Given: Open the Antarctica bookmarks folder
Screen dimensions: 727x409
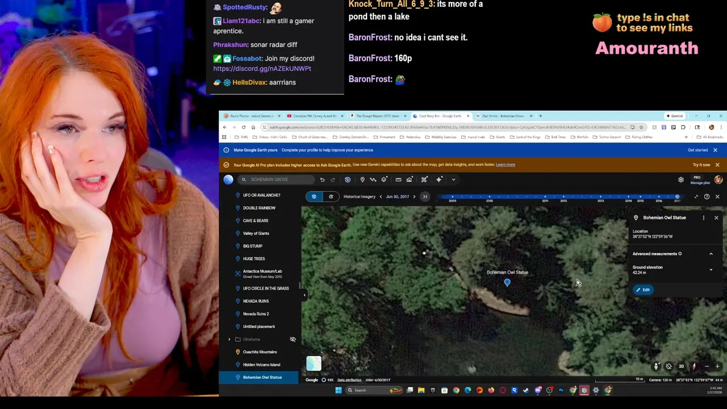Looking at the screenshot, I should (x=410, y=137).
